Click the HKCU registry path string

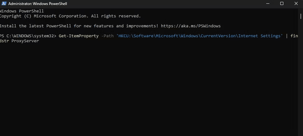[x=199, y=36]
